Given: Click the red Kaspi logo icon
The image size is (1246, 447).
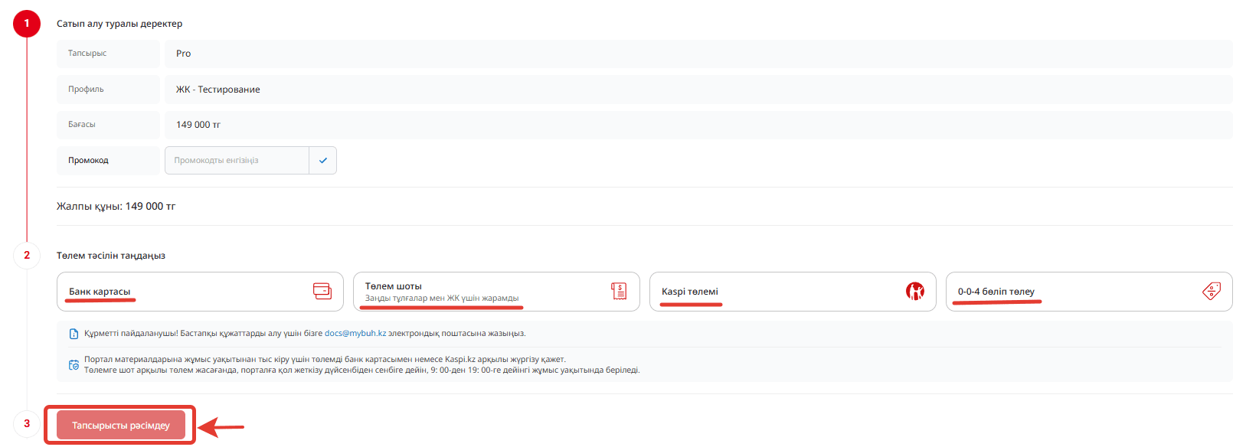Looking at the screenshot, I should tap(914, 291).
